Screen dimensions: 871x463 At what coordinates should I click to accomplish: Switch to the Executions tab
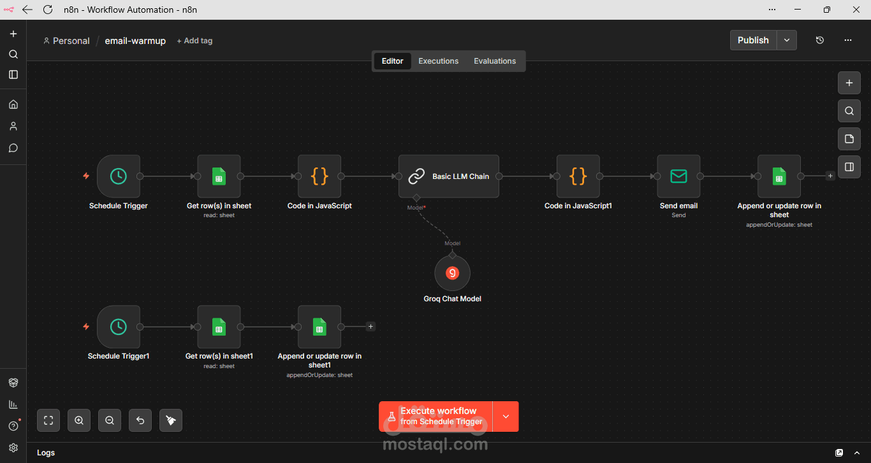[438, 61]
